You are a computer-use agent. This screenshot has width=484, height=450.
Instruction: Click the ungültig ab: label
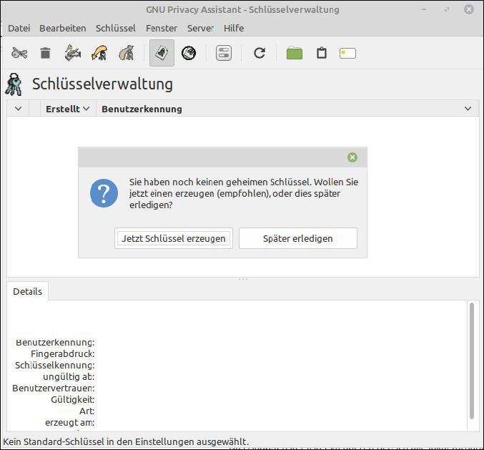[69, 376]
